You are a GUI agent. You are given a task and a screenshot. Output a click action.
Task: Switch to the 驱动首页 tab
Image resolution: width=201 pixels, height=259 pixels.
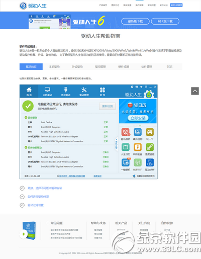pos(31,67)
